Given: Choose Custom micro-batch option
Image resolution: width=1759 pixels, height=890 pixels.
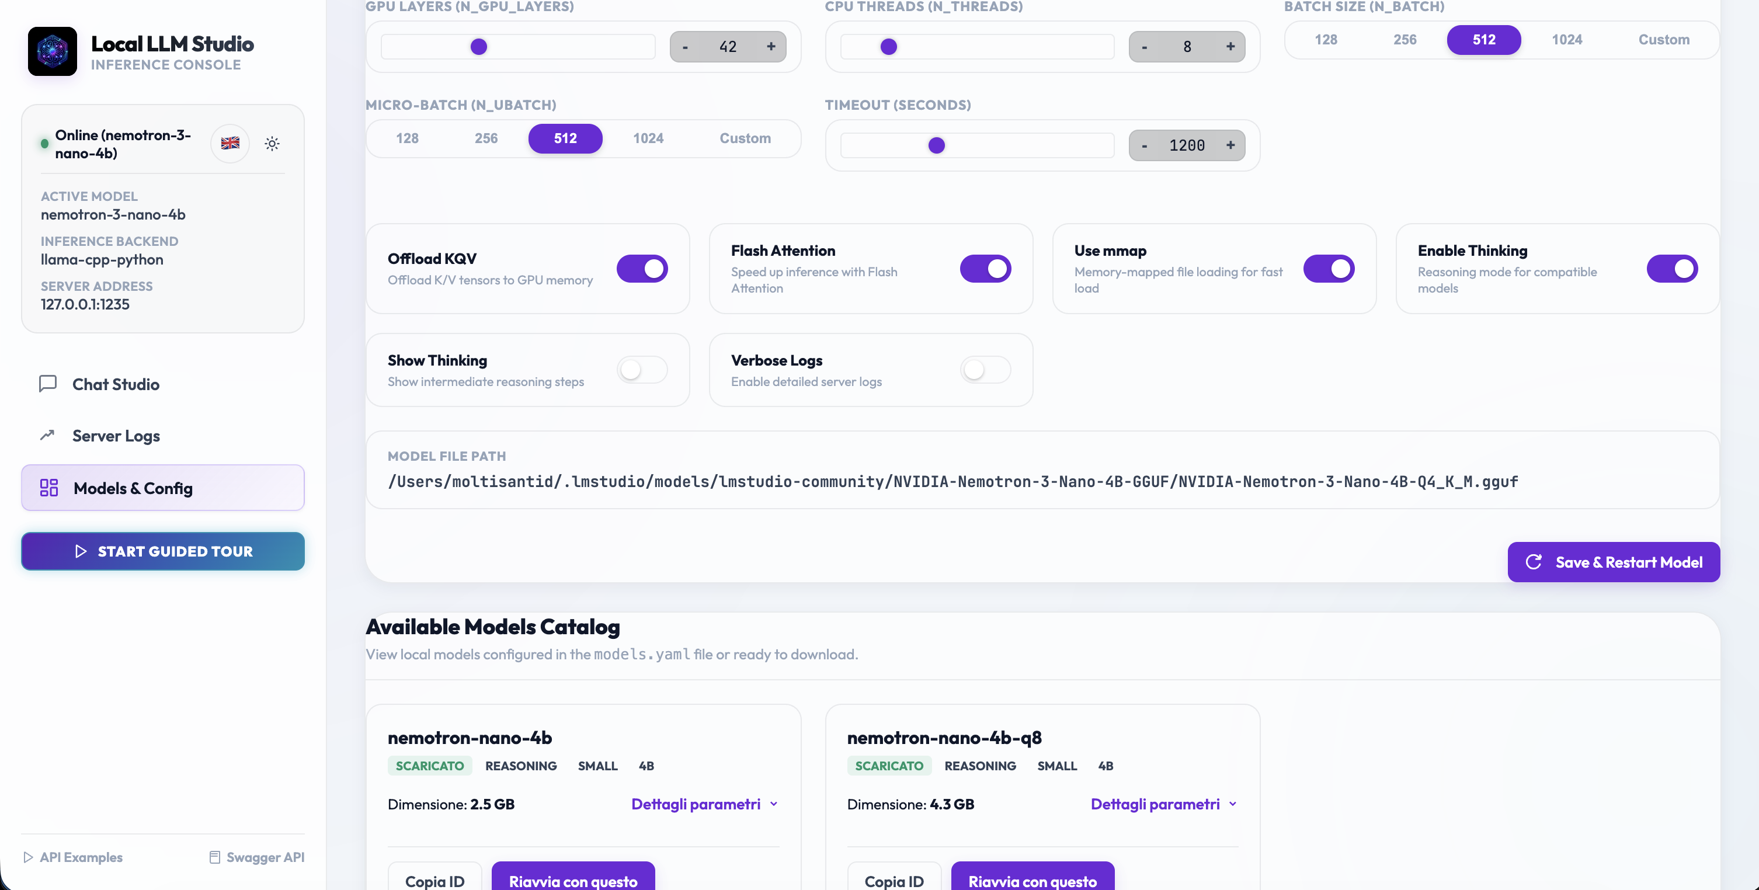Looking at the screenshot, I should (745, 138).
